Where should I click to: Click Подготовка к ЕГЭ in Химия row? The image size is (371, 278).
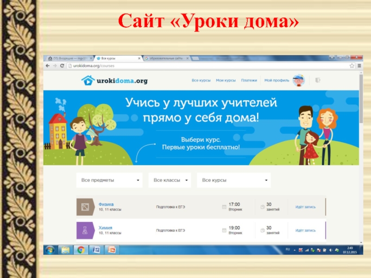pos(171,230)
